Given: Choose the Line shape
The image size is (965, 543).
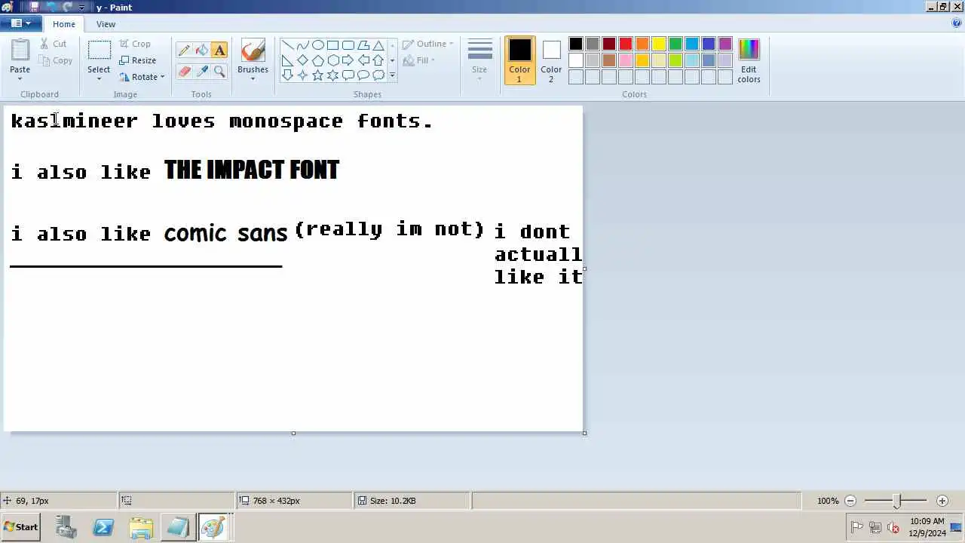Looking at the screenshot, I should tap(287, 45).
